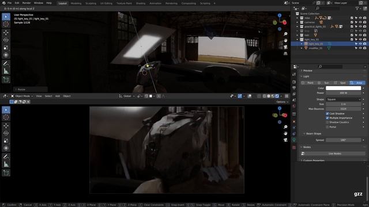Toggle camera view icon in top viewport

[285, 47]
